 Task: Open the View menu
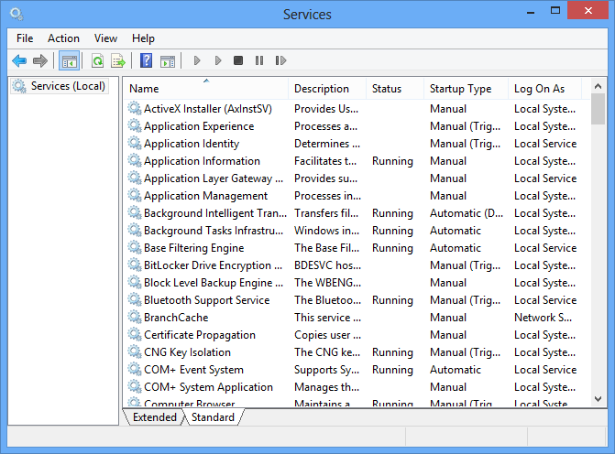pyautogui.click(x=105, y=38)
